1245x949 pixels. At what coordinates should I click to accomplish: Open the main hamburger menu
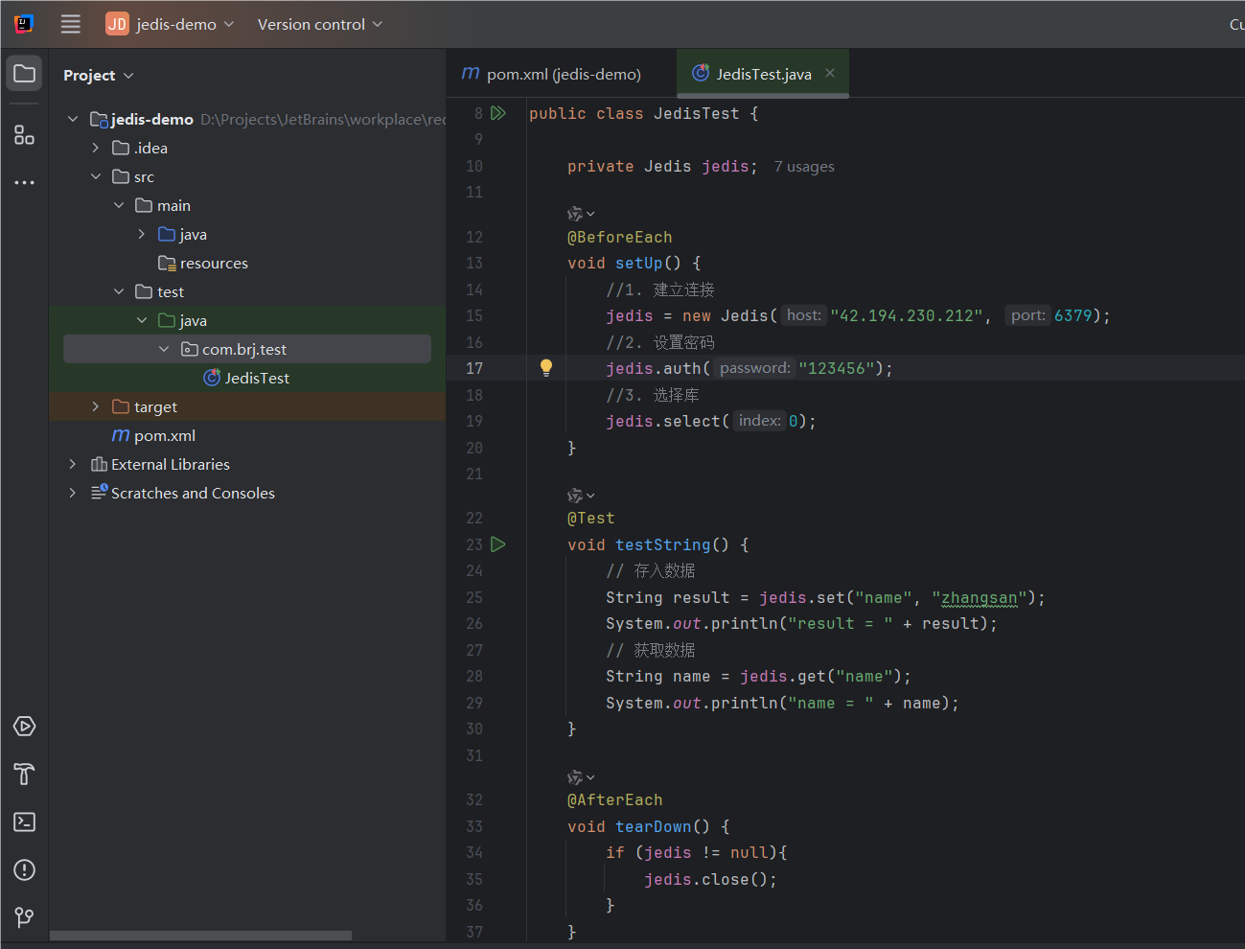tap(70, 24)
